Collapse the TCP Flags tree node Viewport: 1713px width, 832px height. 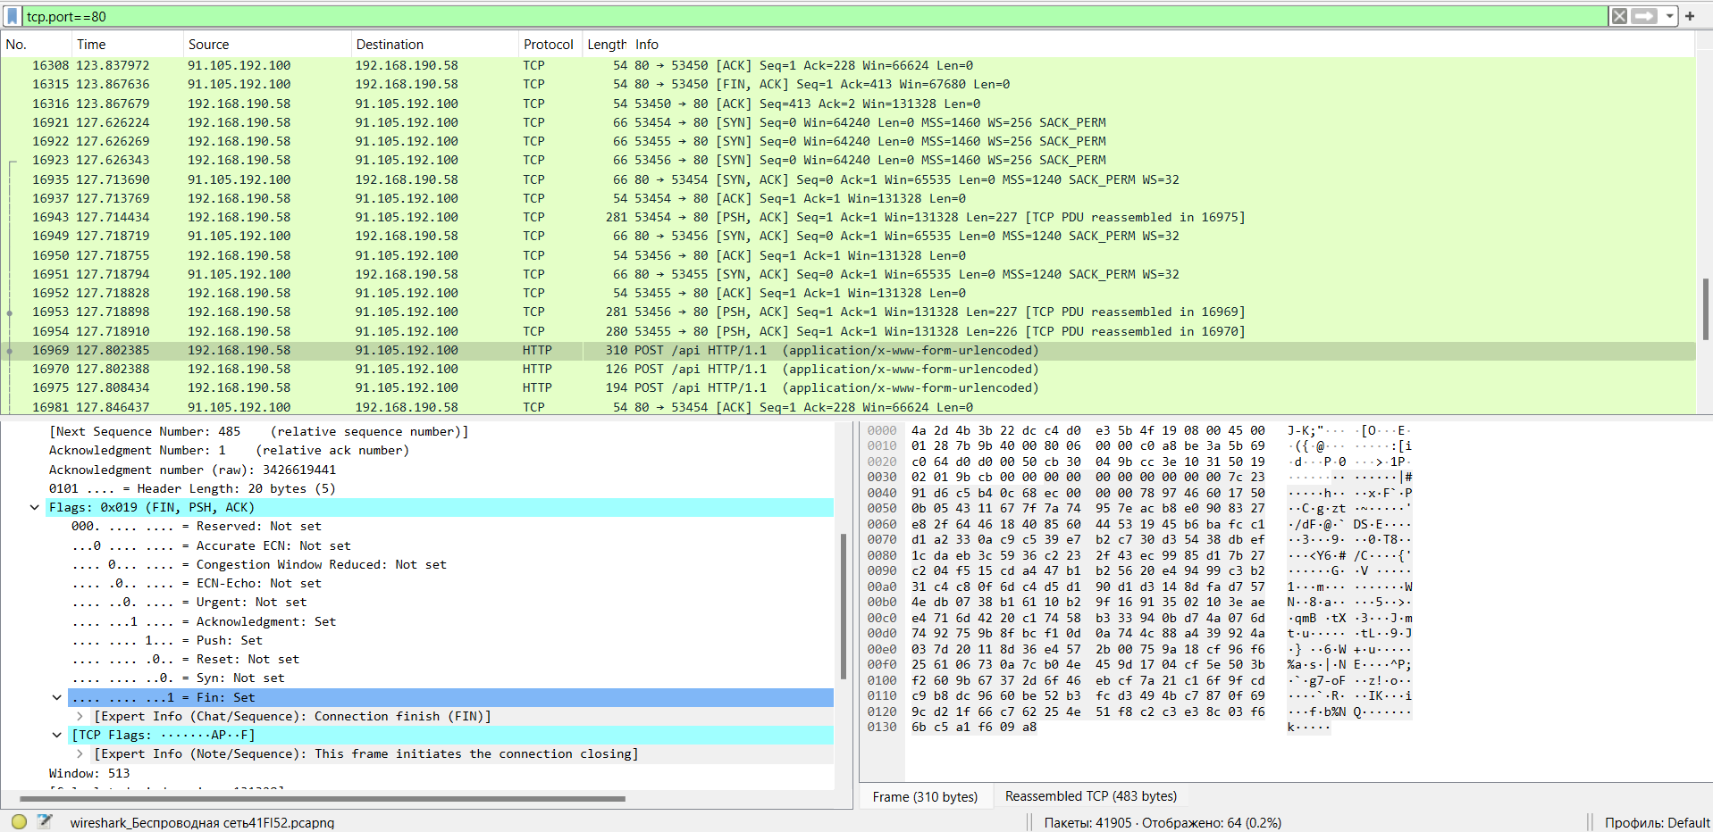pyautogui.click(x=57, y=736)
